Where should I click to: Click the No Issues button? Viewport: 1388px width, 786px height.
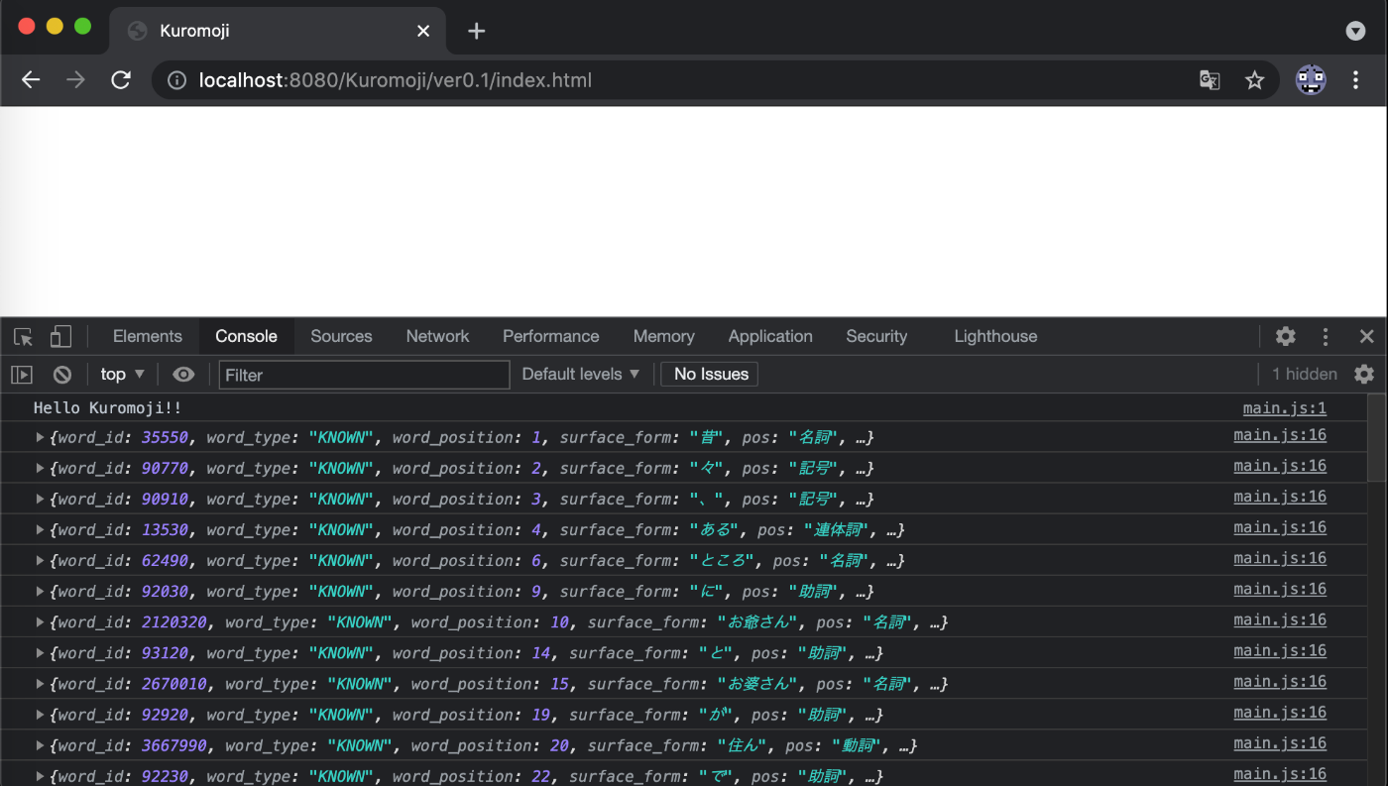coord(711,374)
